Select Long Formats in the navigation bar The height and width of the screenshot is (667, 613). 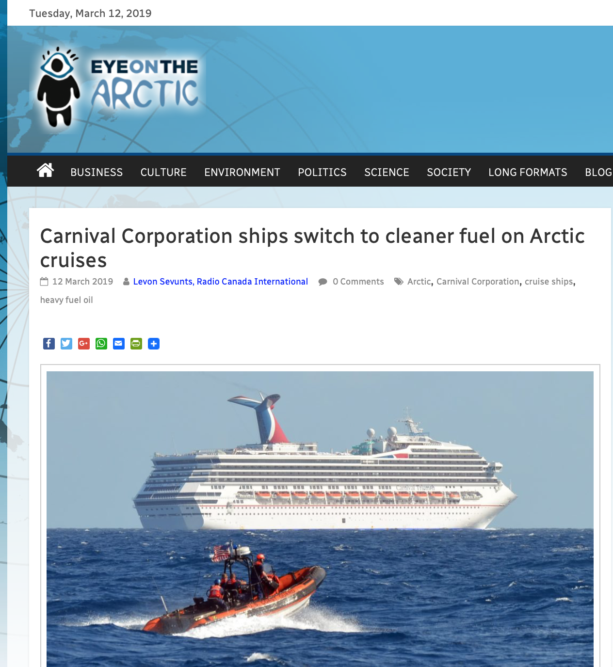528,172
